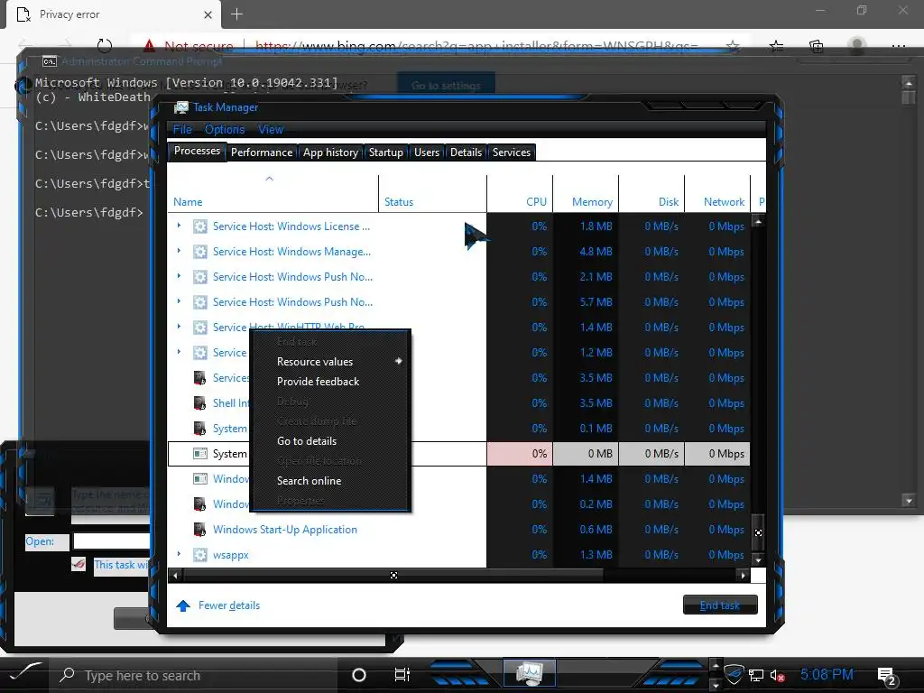The image size is (924, 693).
Task: Sort processes by the CPU column header
Action: point(520,194)
